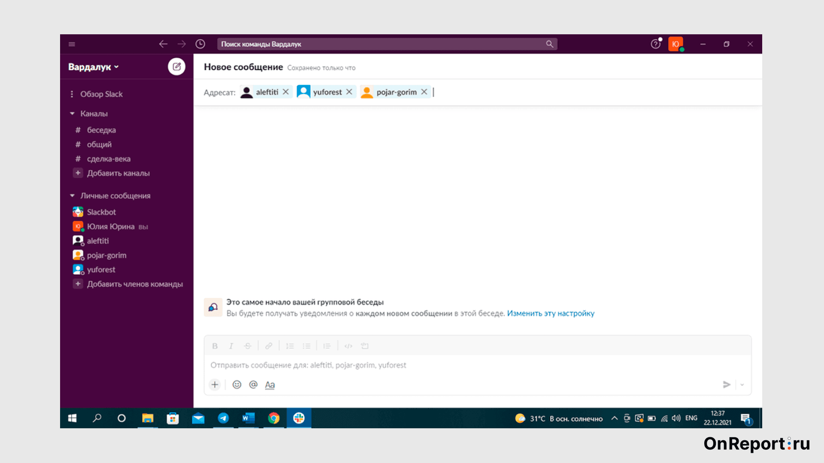Click the @ mention icon
824x463 pixels.
coord(253,385)
